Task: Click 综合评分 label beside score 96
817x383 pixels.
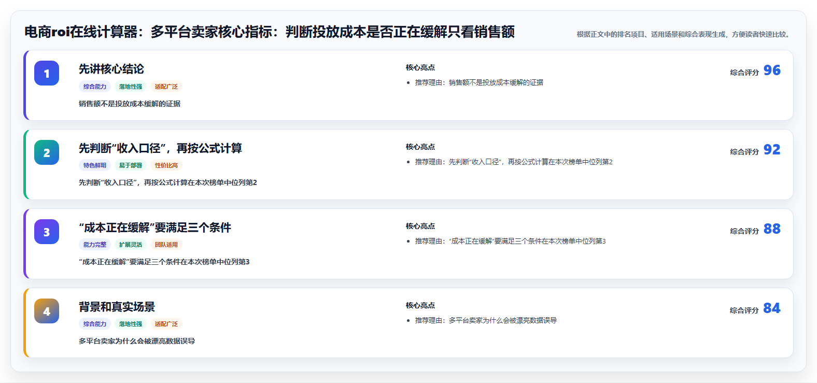Action: tap(744, 73)
